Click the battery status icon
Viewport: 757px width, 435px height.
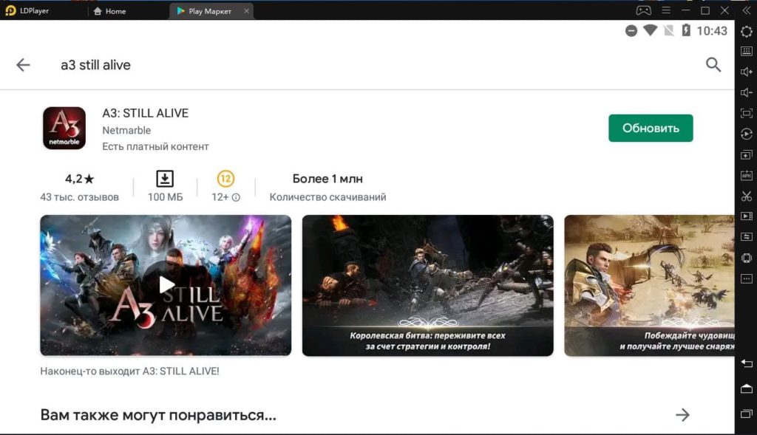click(686, 30)
